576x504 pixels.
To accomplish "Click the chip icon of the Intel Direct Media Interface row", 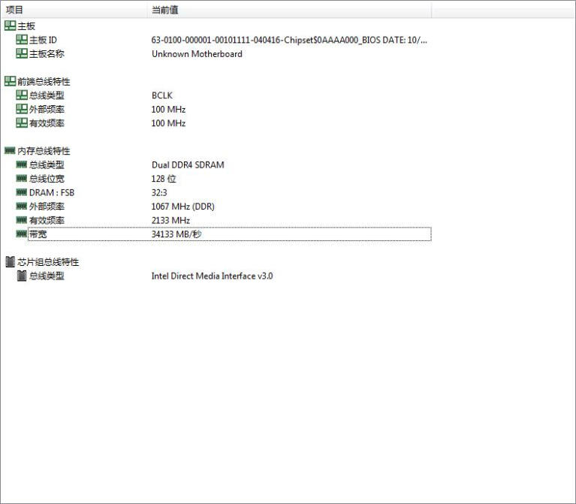I will [22, 276].
